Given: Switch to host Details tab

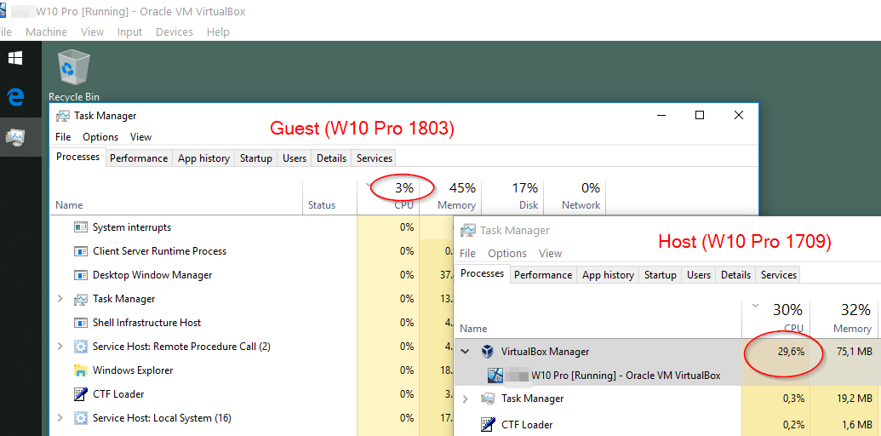Looking at the screenshot, I should pos(736,275).
